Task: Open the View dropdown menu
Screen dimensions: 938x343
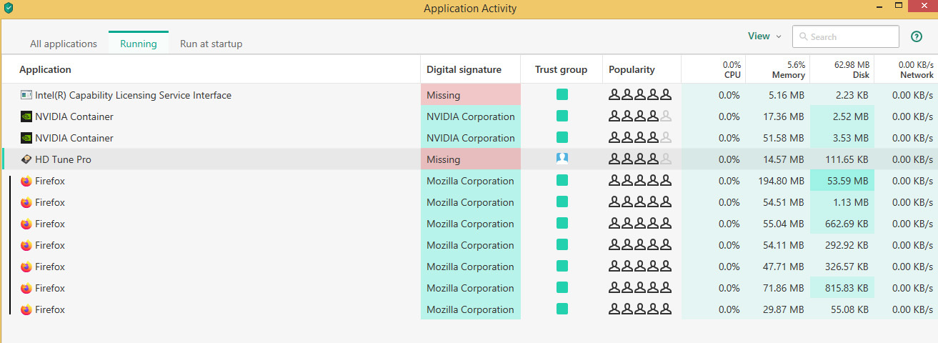Action: [x=764, y=36]
